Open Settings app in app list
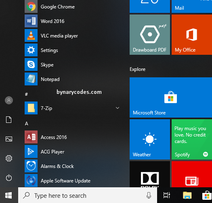This screenshot has height=203, width=212. (x=73, y=50)
